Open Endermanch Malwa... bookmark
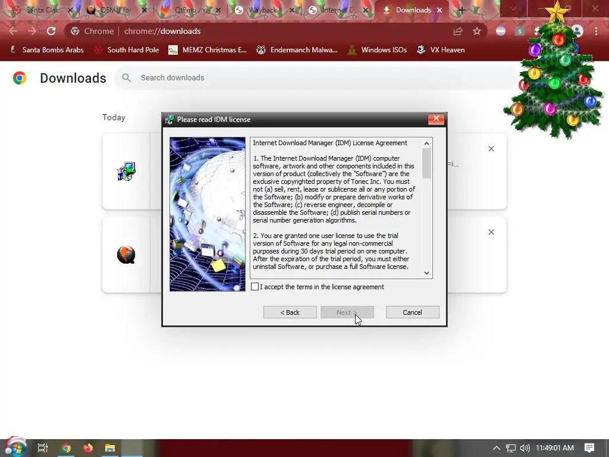 (x=297, y=50)
